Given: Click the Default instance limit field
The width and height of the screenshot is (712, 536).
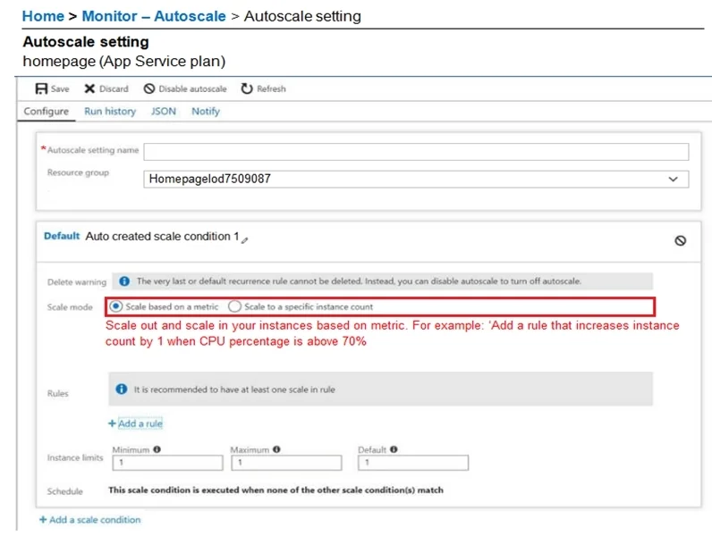Looking at the screenshot, I should 413,463.
